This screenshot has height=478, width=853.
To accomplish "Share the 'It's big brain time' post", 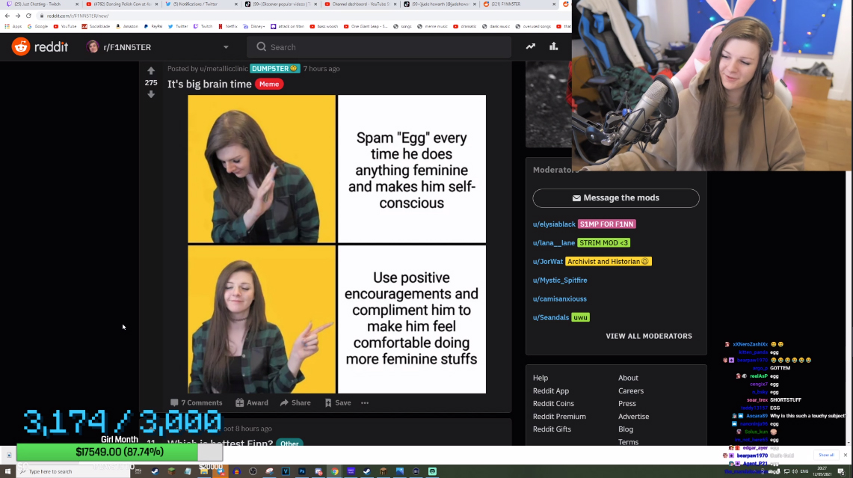I will [x=295, y=403].
